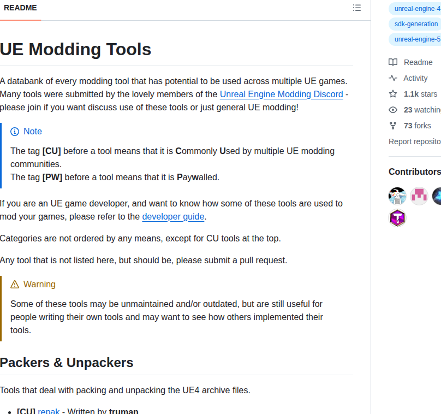Click the eye icon beside 23 watching

pyautogui.click(x=393, y=110)
